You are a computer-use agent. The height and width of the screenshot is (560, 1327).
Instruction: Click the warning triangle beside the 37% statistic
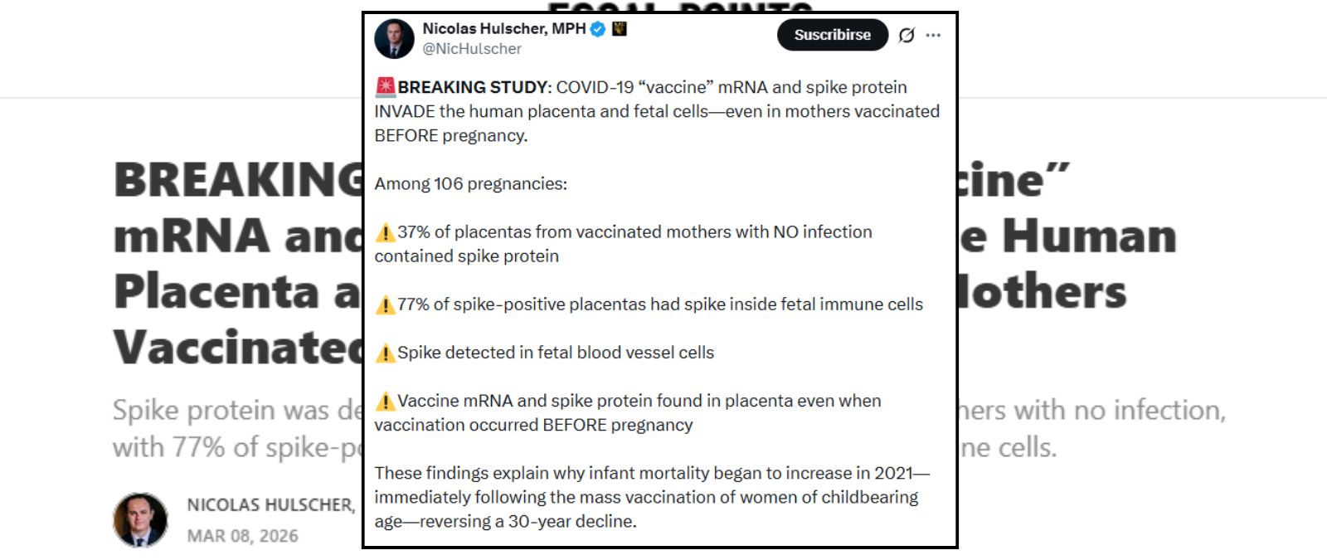pyautogui.click(x=385, y=232)
